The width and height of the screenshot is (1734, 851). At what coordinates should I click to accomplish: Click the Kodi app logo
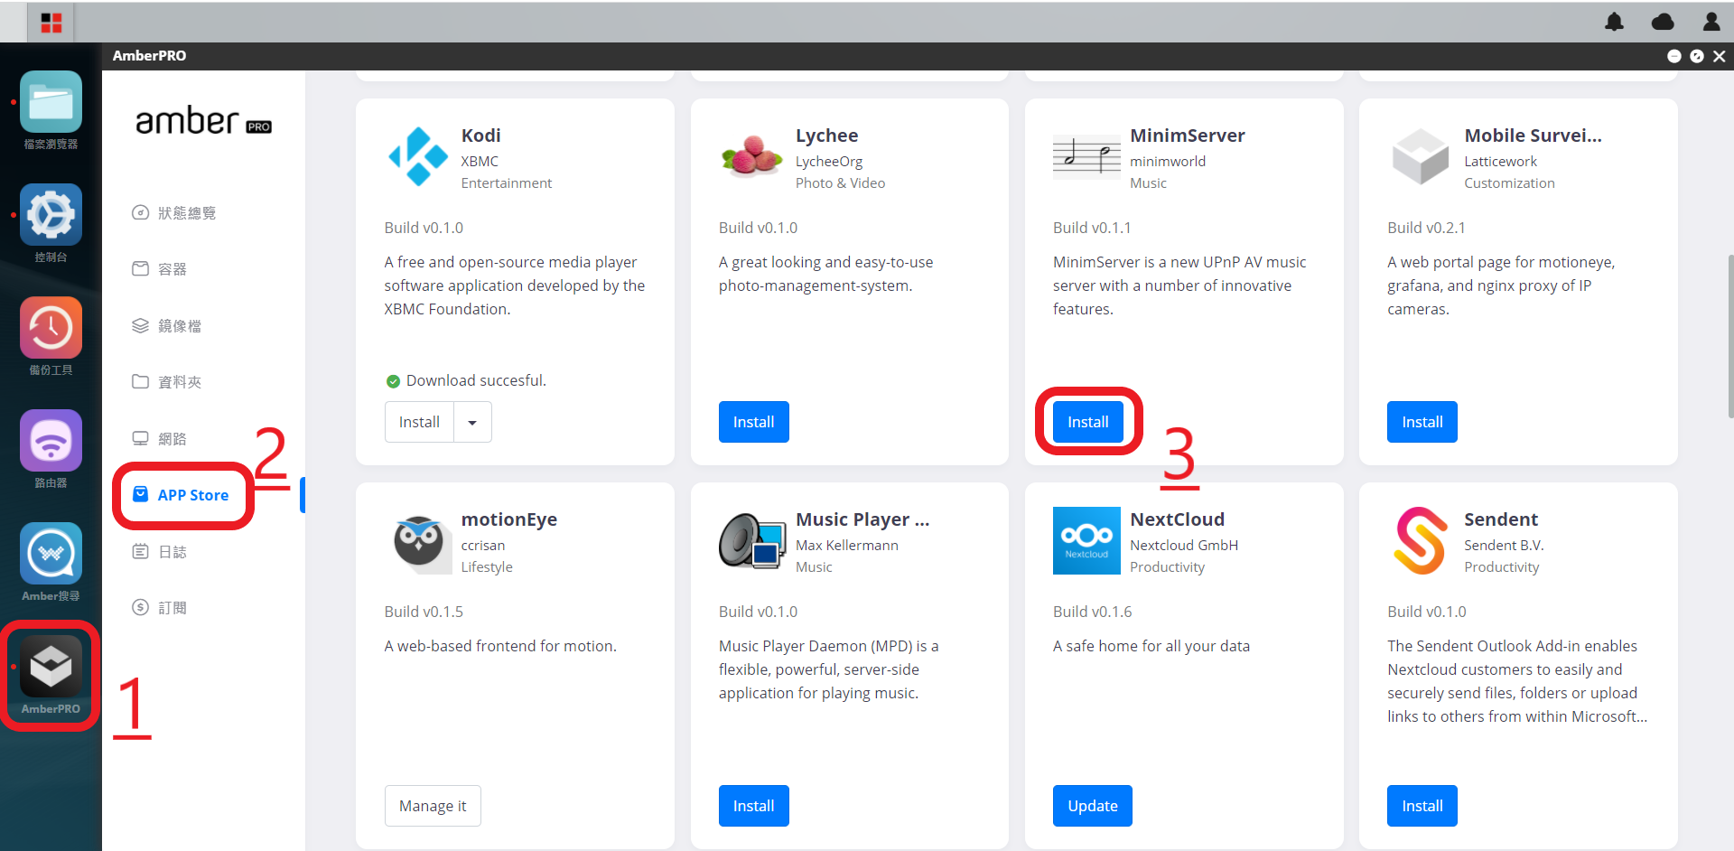tap(418, 156)
